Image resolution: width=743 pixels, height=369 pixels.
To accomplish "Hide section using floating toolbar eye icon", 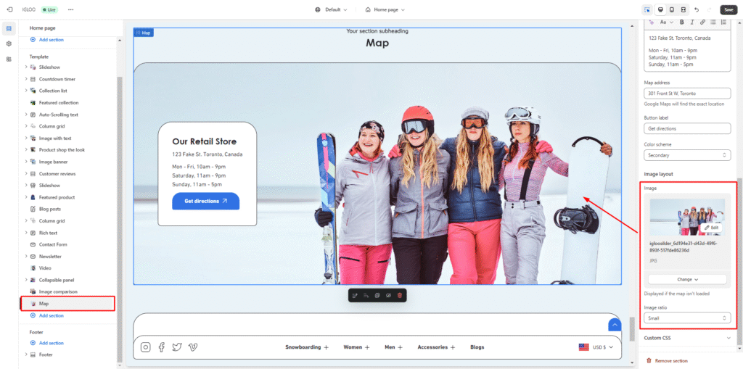I will click(x=388, y=296).
